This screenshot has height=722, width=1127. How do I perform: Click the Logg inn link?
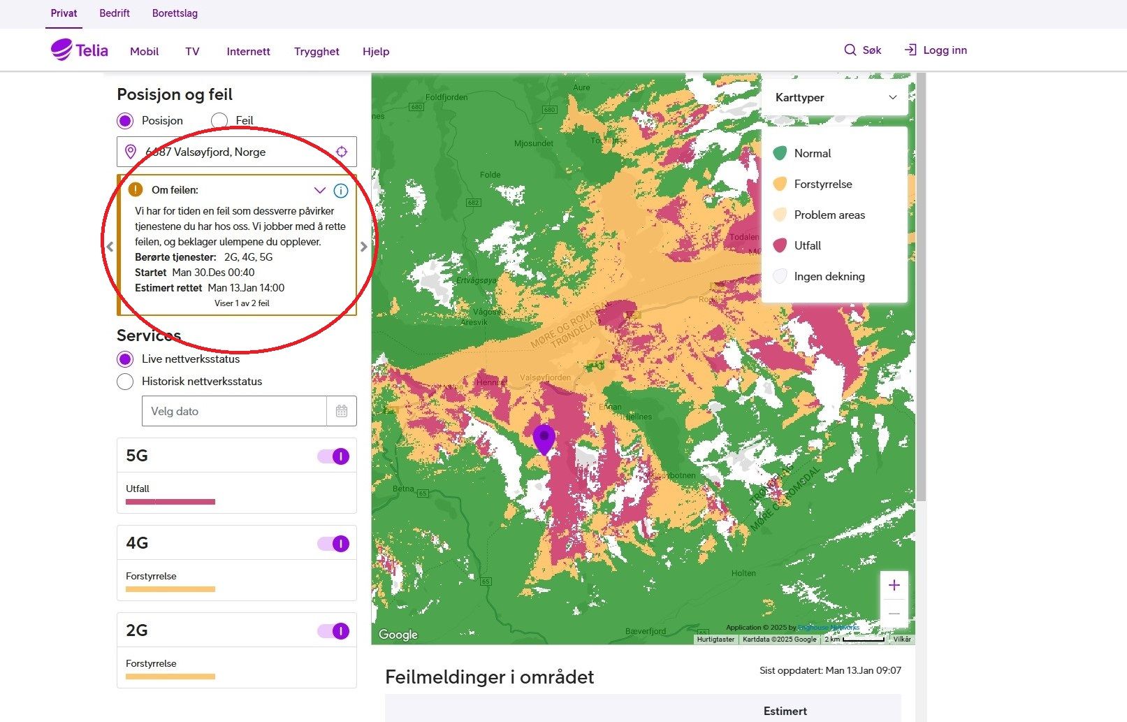(936, 50)
